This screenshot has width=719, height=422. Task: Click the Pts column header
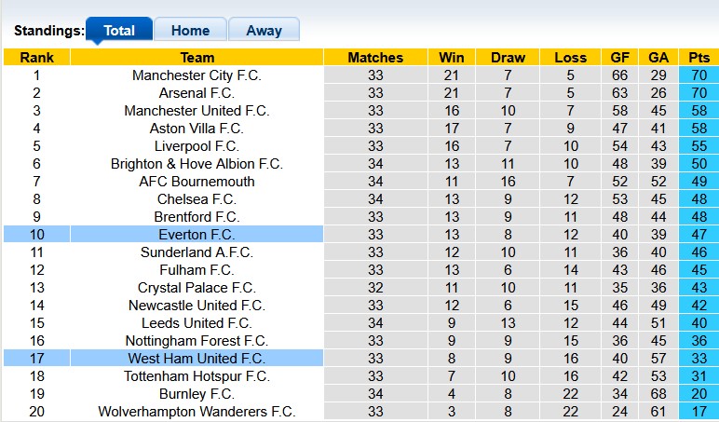[699, 58]
